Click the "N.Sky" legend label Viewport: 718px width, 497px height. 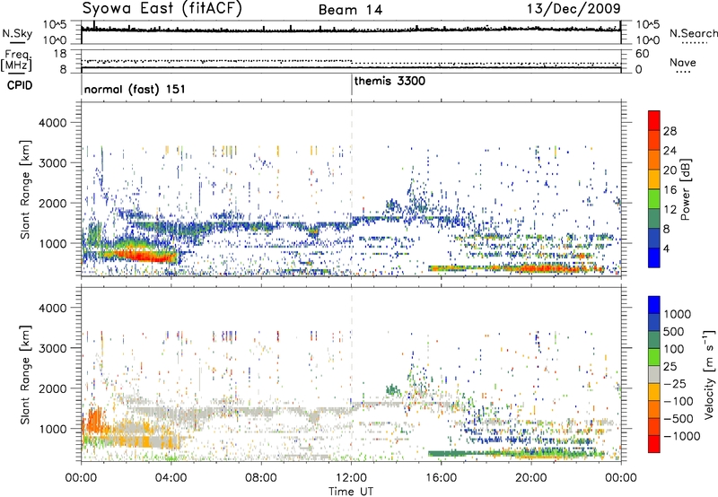(x=17, y=33)
